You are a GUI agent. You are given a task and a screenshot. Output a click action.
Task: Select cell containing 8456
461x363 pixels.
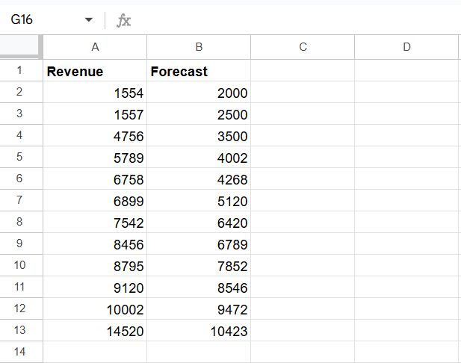pyautogui.click(x=95, y=243)
